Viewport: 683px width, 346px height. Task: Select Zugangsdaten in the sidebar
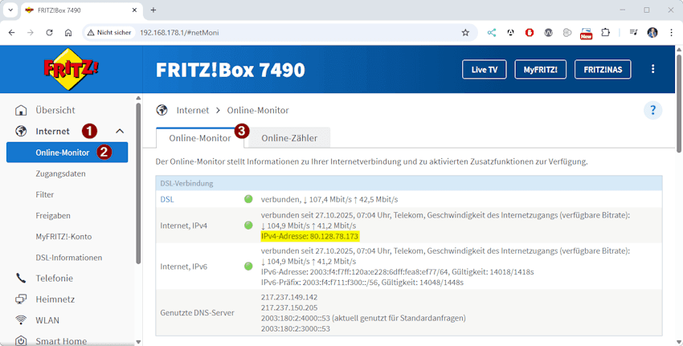pyautogui.click(x=60, y=173)
